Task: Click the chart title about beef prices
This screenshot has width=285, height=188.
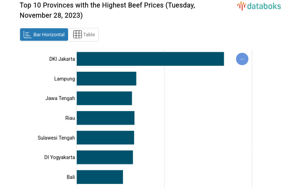Action: tap(107, 10)
